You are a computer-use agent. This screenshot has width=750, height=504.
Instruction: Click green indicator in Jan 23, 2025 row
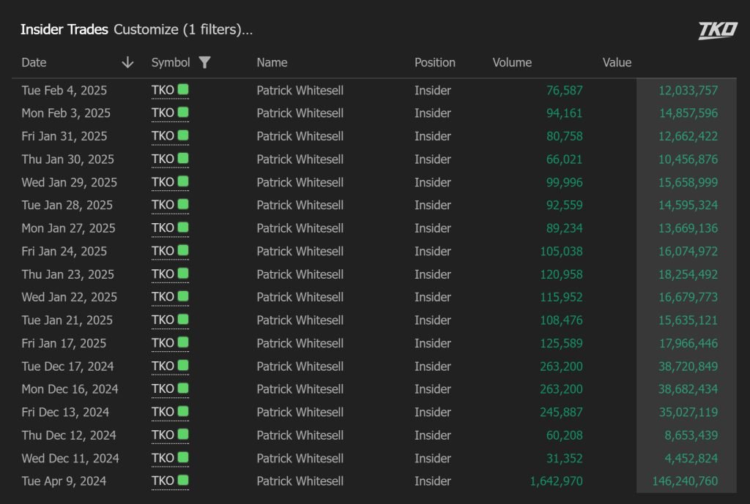(x=182, y=274)
